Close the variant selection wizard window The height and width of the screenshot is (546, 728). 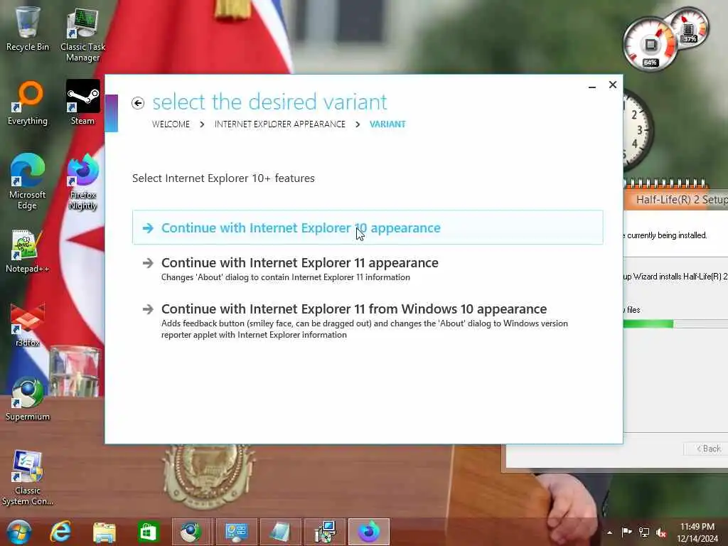613,85
